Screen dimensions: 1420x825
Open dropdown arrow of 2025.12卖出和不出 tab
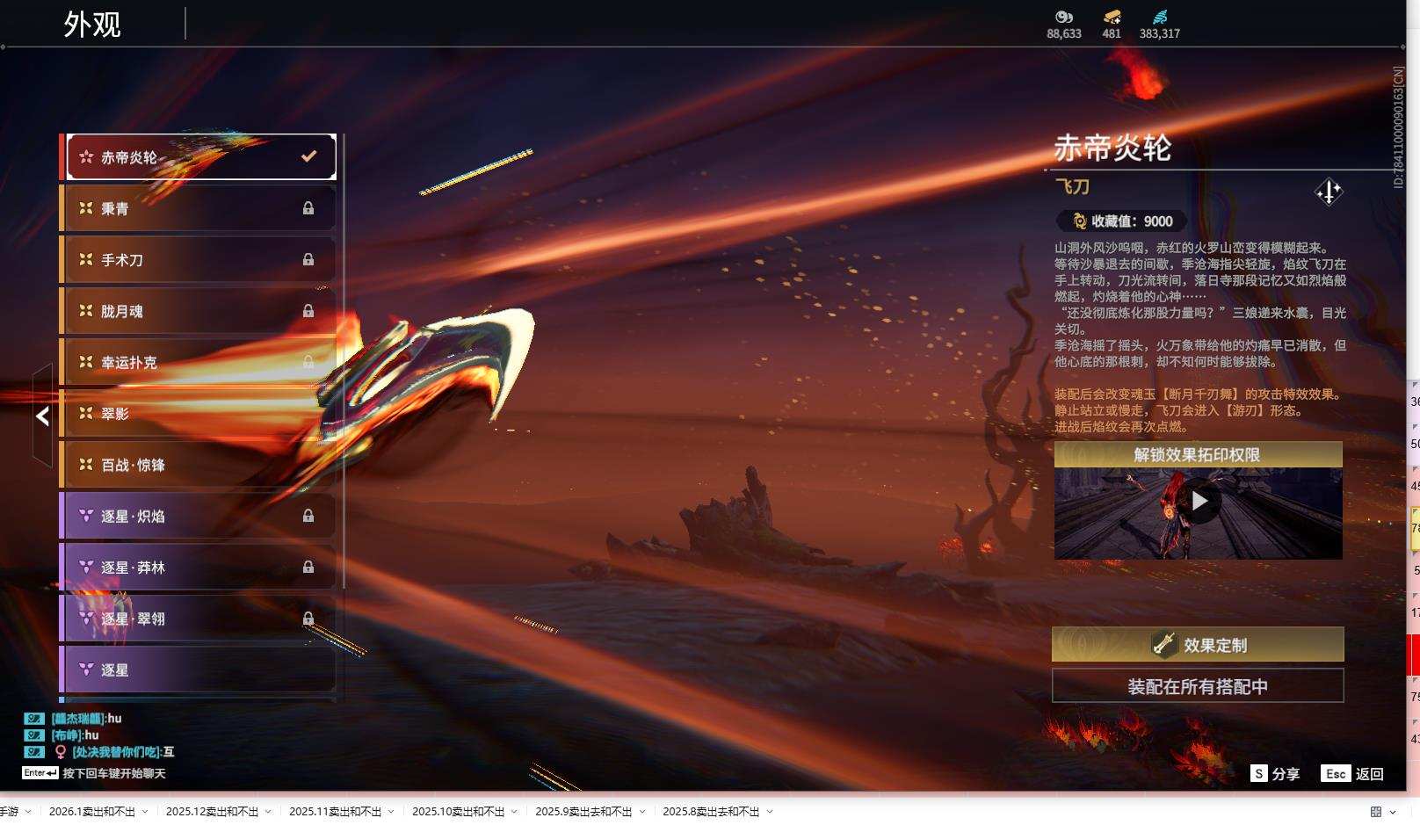click(268, 812)
